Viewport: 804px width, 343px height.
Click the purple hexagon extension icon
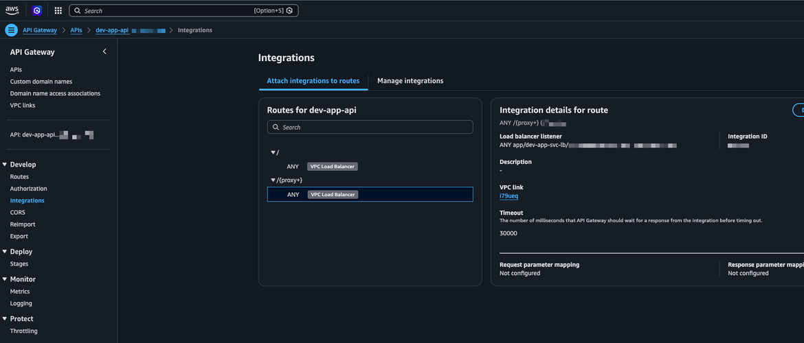[x=36, y=10]
